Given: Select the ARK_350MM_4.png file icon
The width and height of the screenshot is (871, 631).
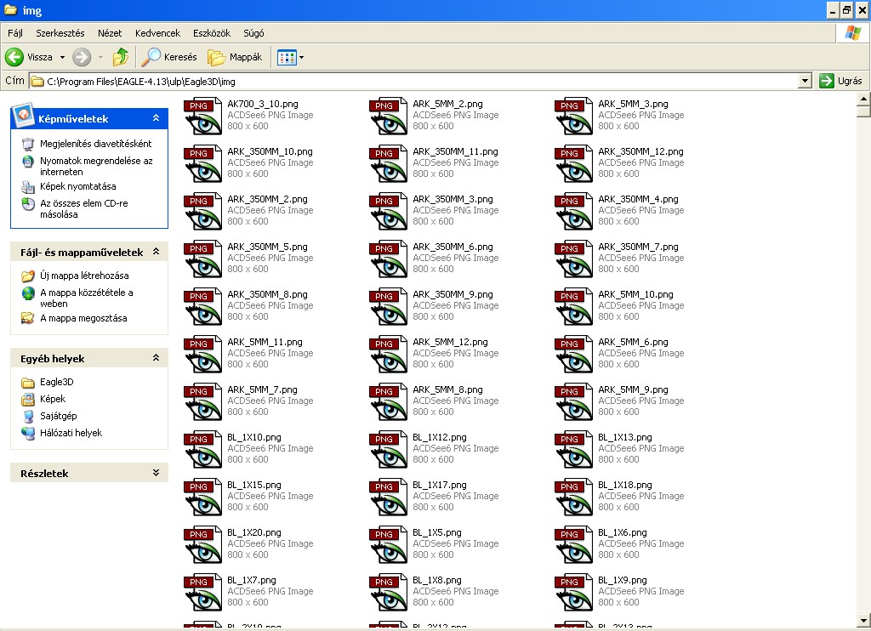Looking at the screenshot, I should point(574,213).
